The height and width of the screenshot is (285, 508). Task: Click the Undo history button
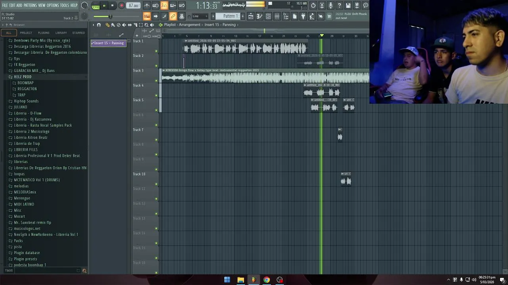[x=313, y=6]
